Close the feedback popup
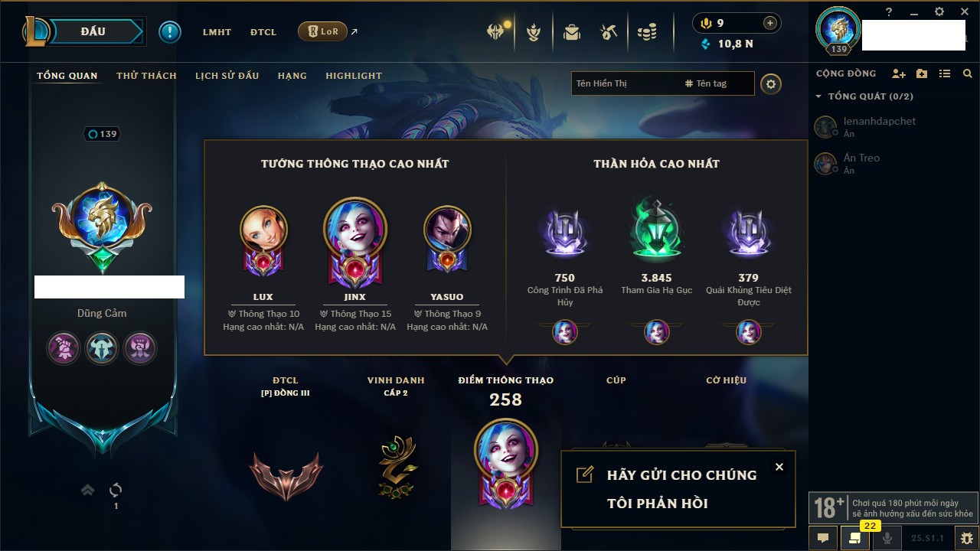Viewport: 980px width, 551px height. click(x=779, y=467)
